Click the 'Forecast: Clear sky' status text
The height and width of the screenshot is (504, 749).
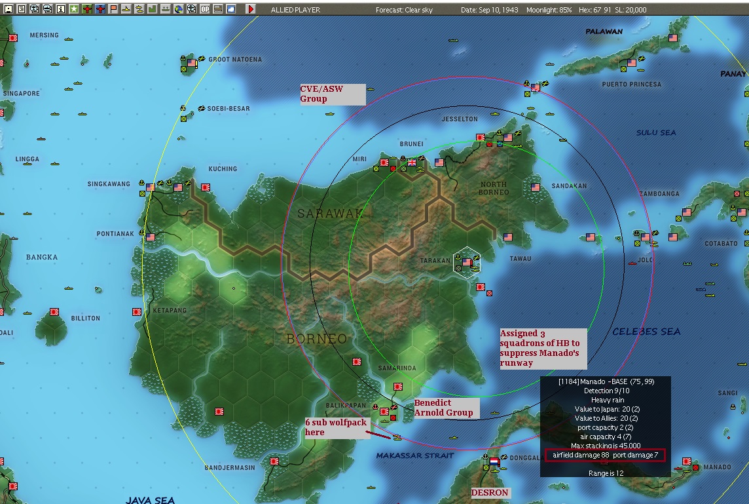(x=404, y=10)
